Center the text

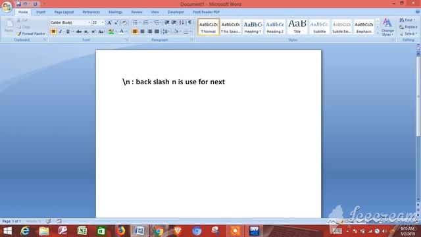coord(142,32)
